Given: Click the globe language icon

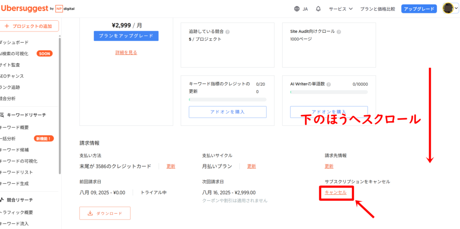Looking at the screenshot, I should (x=297, y=9).
